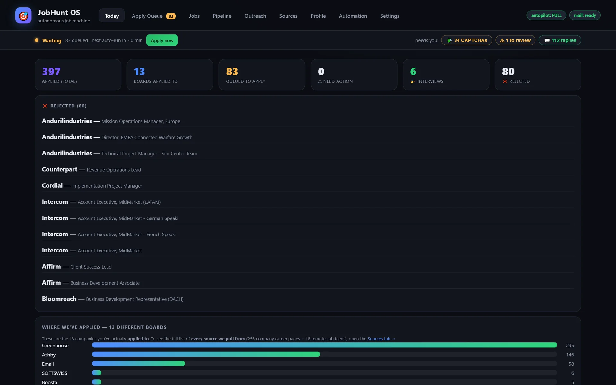Screen dimensions: 616x385
Task: Open the 24 CAPTCHAs pill
Action: click(467, 40)
